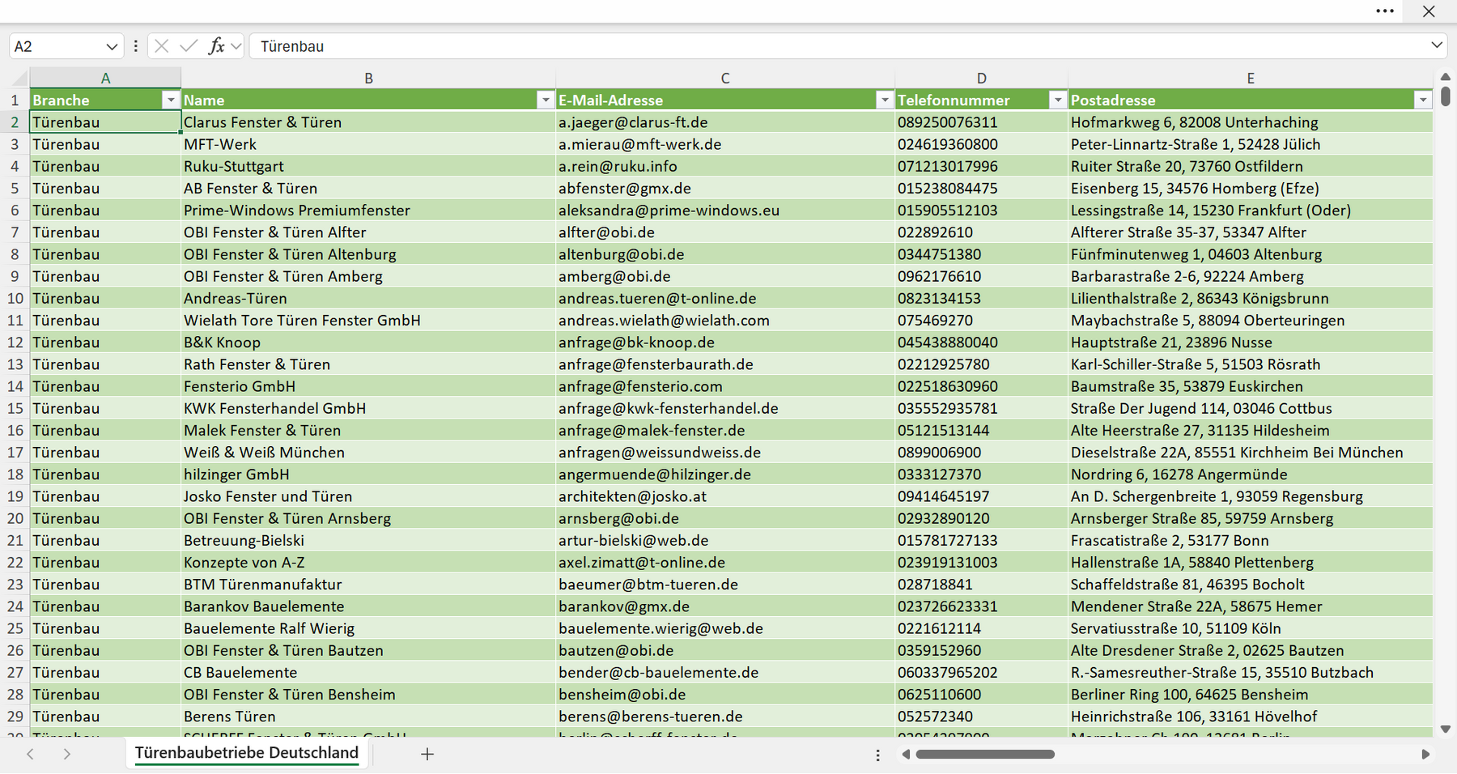Click address Nordring 6, 16278 Angermünde
This screenshot has width=1457, height=774.
pos(1251,474)
